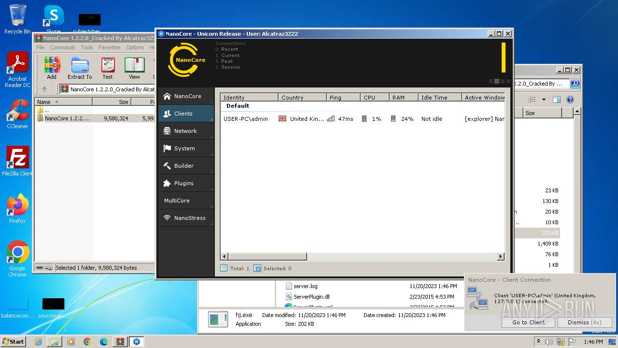The height and width of the screenshot is (348, 618).
Task: Dismiss the client connection notification
Action: click(x=585, y=322)
